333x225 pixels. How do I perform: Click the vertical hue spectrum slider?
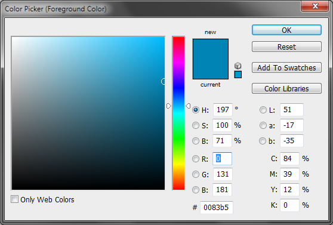[x=178, y=113]
